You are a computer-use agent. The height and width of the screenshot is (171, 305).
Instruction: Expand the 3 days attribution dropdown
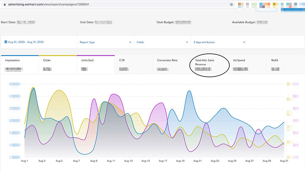219,42
